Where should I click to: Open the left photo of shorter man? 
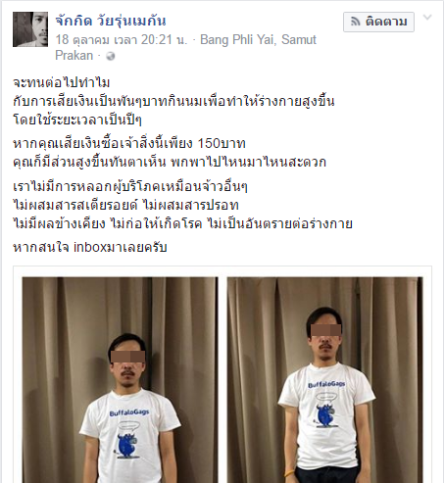pos(120,380)
